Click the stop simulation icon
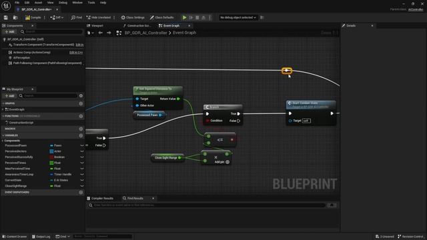Viewport: 427px width, 240px height. click(197, 17)
